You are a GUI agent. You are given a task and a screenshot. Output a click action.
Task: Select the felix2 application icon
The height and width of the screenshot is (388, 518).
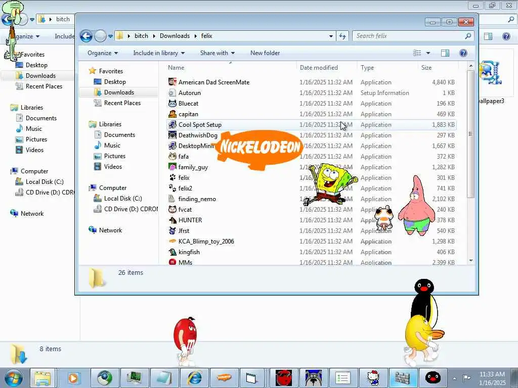pyautogui.click(x=172, y=188)
